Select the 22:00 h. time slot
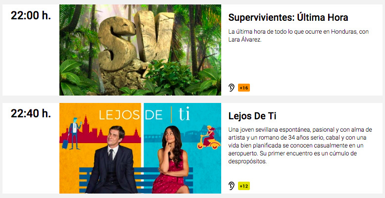 (31, 16)
